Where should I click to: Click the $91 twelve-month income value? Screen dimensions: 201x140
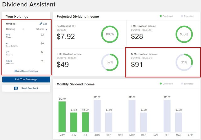coord(137,64)
